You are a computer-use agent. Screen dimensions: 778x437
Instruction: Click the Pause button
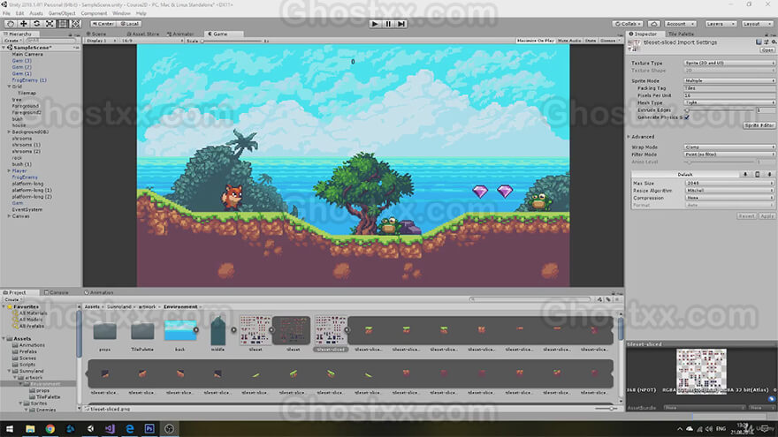tap(388, 24)
